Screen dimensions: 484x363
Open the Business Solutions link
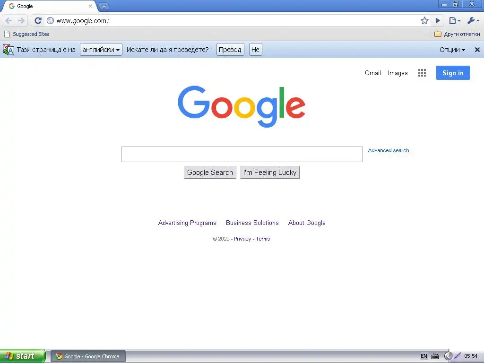point(252,223)
